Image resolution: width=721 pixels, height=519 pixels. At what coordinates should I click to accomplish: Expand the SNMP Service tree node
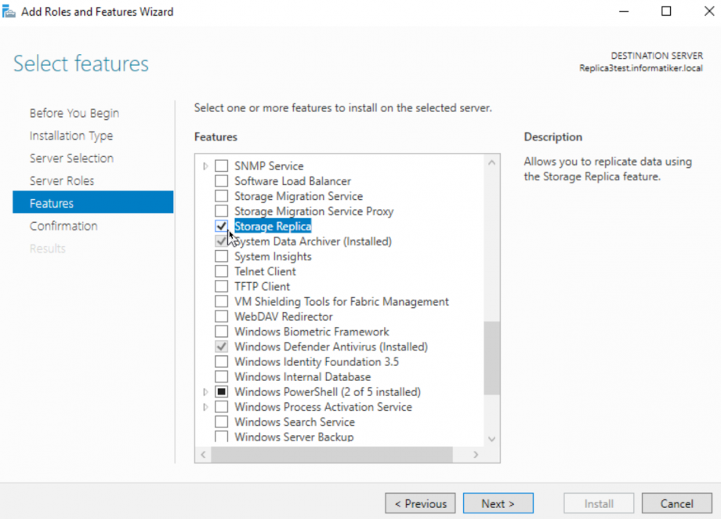(205, 165)
